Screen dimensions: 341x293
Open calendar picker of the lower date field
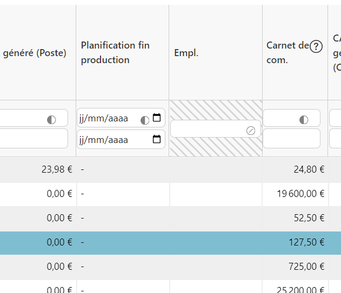click(157, 140)
